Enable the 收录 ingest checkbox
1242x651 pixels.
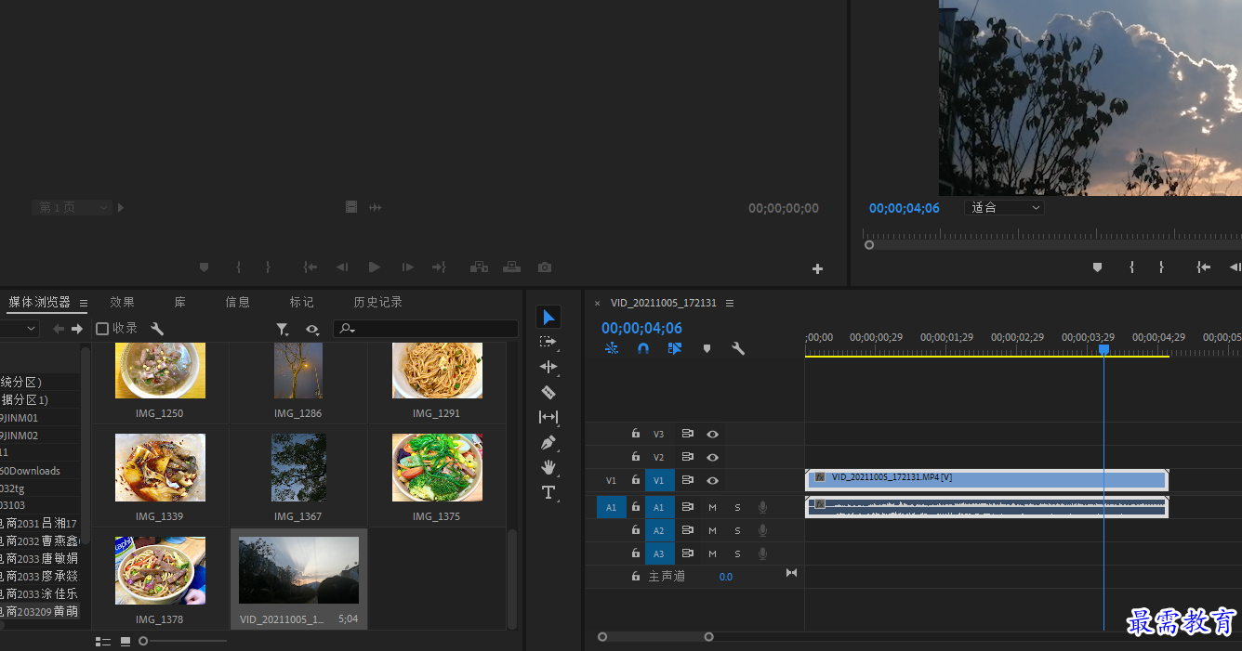(102, 329)
